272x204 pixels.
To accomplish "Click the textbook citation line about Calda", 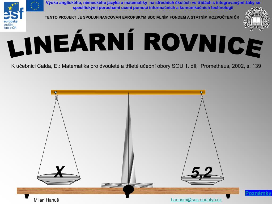I will click(136, 66).
